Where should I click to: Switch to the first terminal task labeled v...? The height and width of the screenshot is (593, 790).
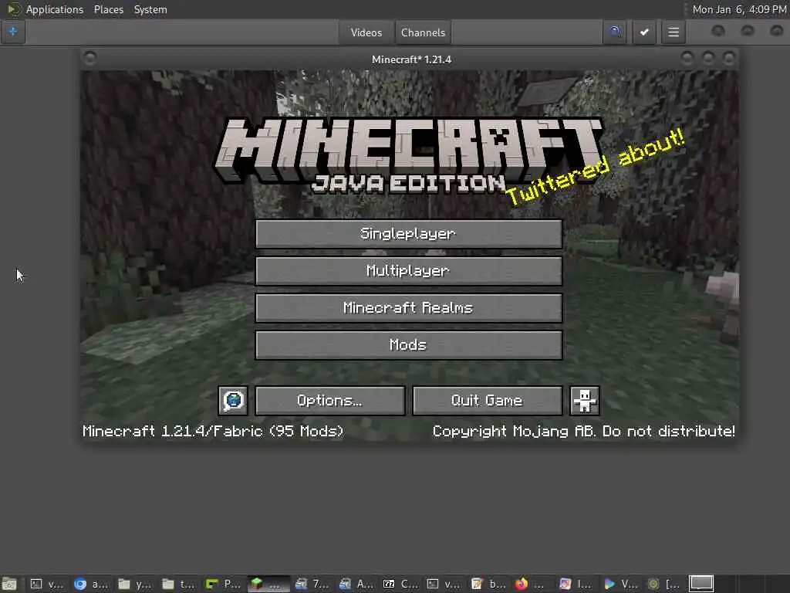pos(47,584)
